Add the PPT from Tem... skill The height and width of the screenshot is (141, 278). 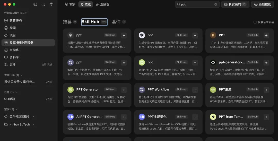[x=266, y=117]
